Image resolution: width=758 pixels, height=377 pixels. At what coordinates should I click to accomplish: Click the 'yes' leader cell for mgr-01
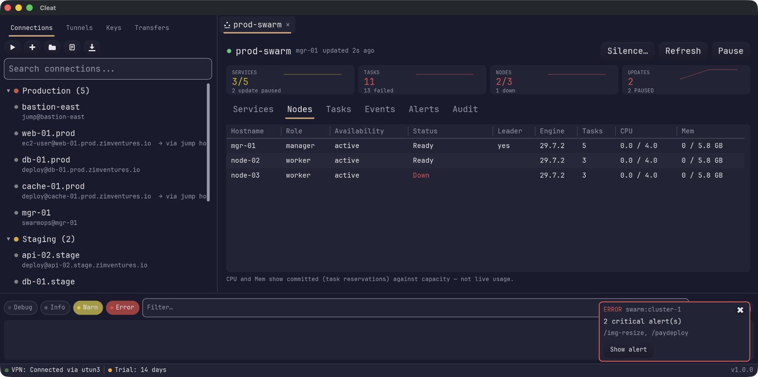pos(503,146)
